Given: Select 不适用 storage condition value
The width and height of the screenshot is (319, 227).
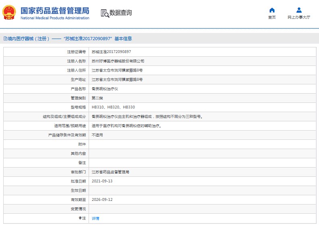Looking at the screenshot, I should (97, 135).
